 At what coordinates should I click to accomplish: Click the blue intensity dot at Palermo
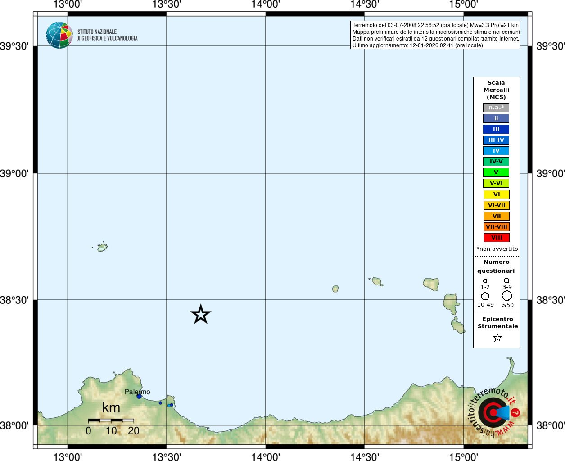[x=139, y=396]
